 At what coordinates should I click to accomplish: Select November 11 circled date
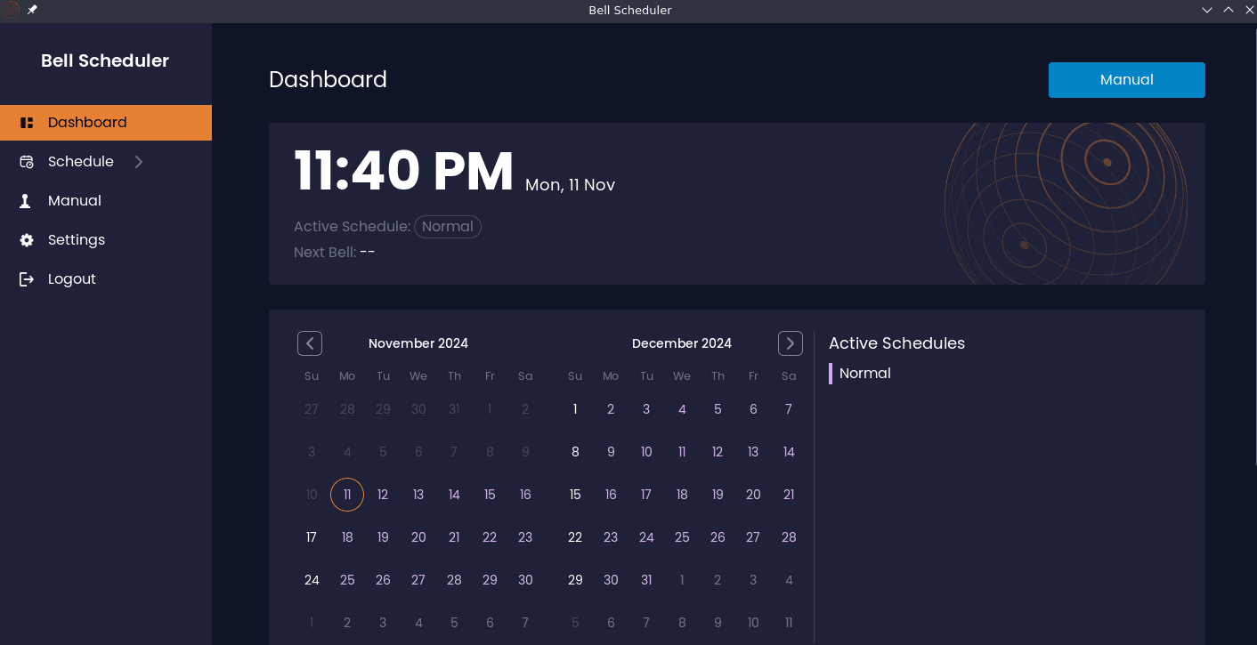[x=347, y=495]
